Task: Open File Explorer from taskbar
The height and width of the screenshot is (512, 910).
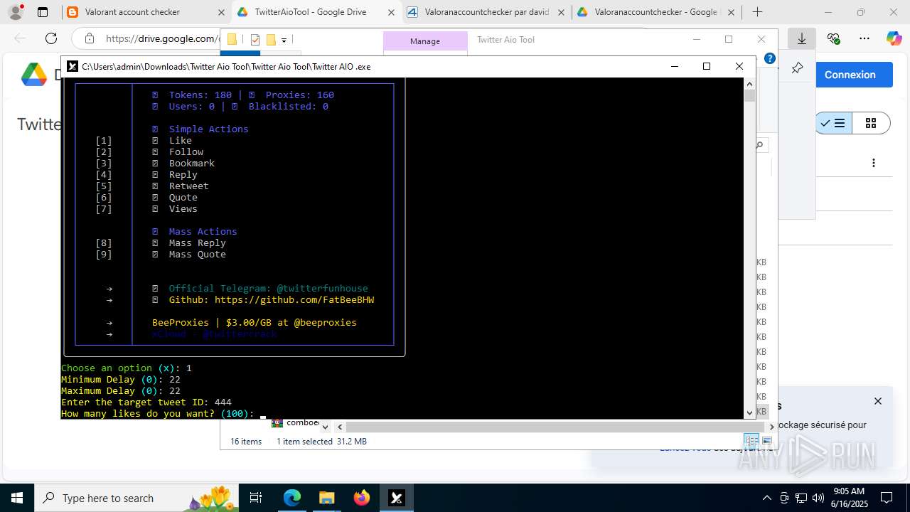Action: tap(326, 498)
